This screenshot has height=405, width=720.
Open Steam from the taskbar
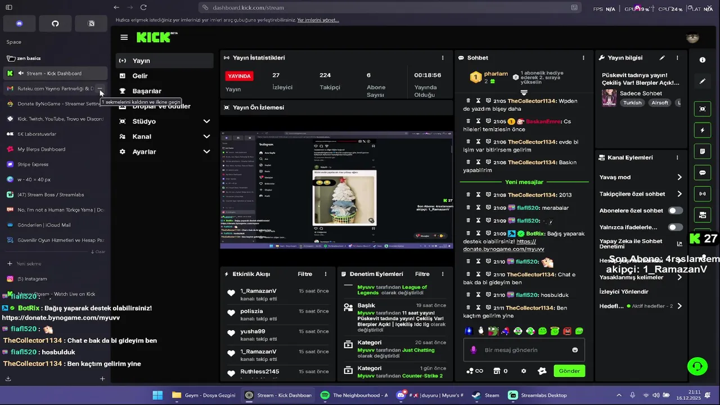[485, 395]
